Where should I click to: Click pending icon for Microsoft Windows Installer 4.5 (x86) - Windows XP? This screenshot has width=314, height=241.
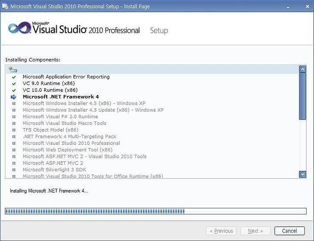click(x=14, y=103)
